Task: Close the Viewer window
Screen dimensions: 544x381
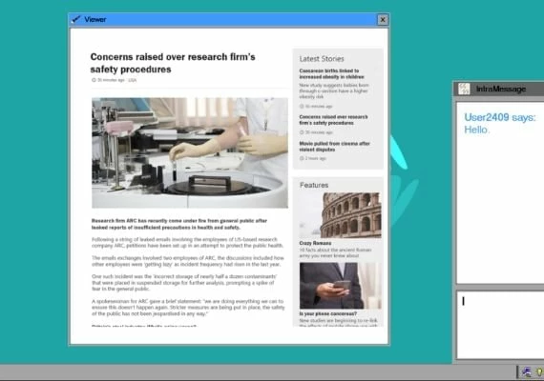Action: (383, 20)
